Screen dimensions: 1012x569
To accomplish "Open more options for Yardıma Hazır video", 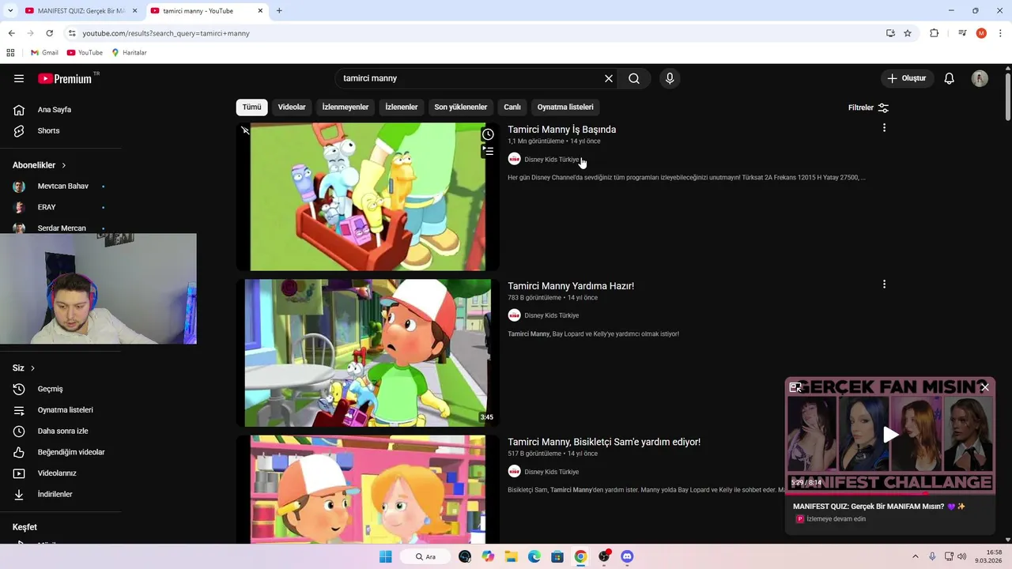I will coord(884,284).
